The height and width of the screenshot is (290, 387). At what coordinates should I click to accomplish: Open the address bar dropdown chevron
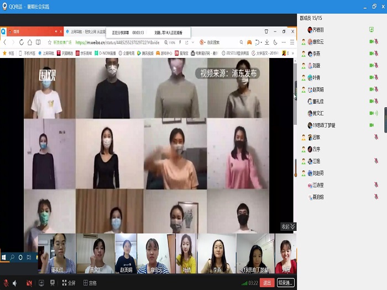[x=193, y=43]
